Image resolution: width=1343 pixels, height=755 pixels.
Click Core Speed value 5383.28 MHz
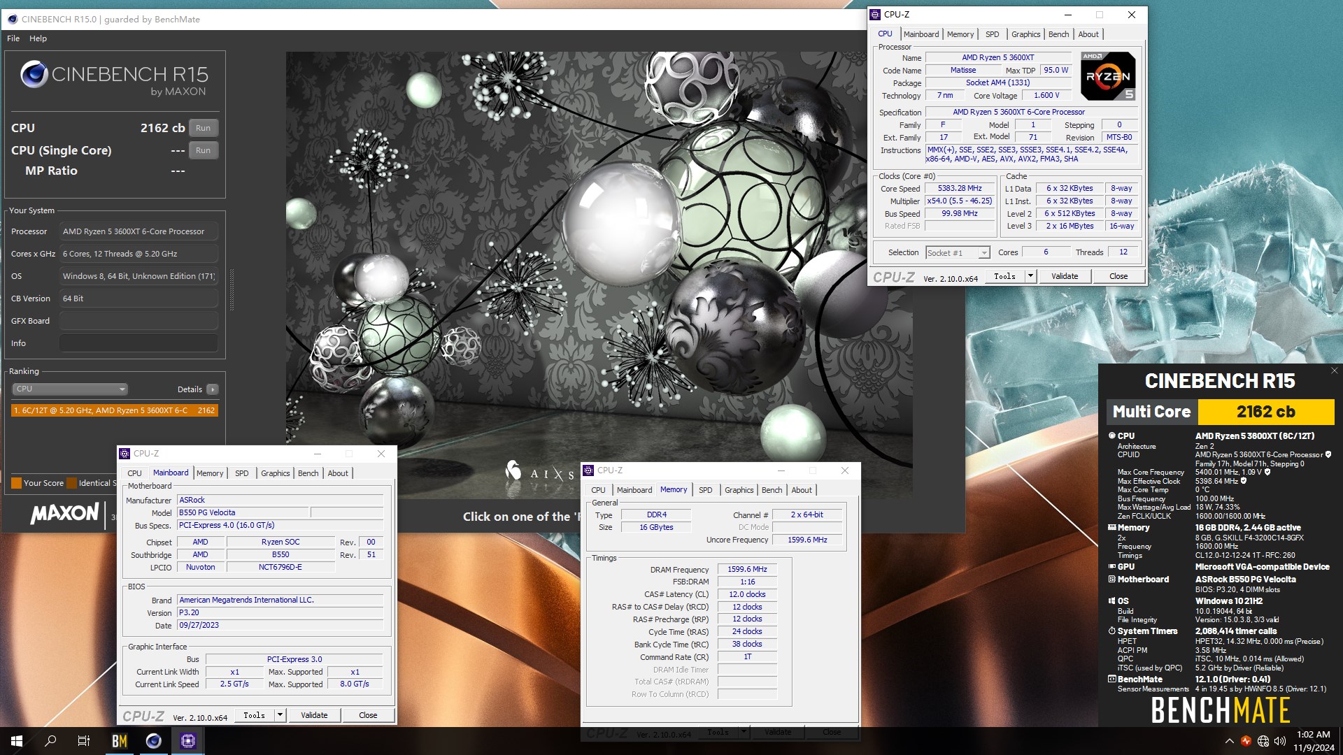[960, 189]
